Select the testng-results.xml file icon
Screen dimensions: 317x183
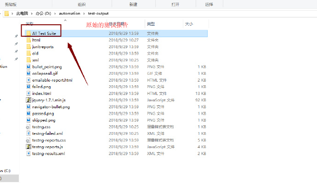click(28, 153)
